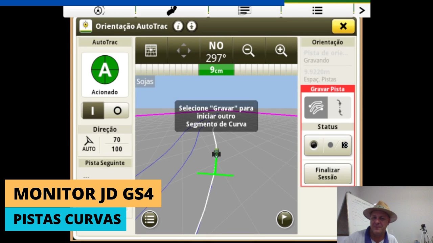Click the 9cm off-track error indicator
433x243 pixels.
coord(216,70)
